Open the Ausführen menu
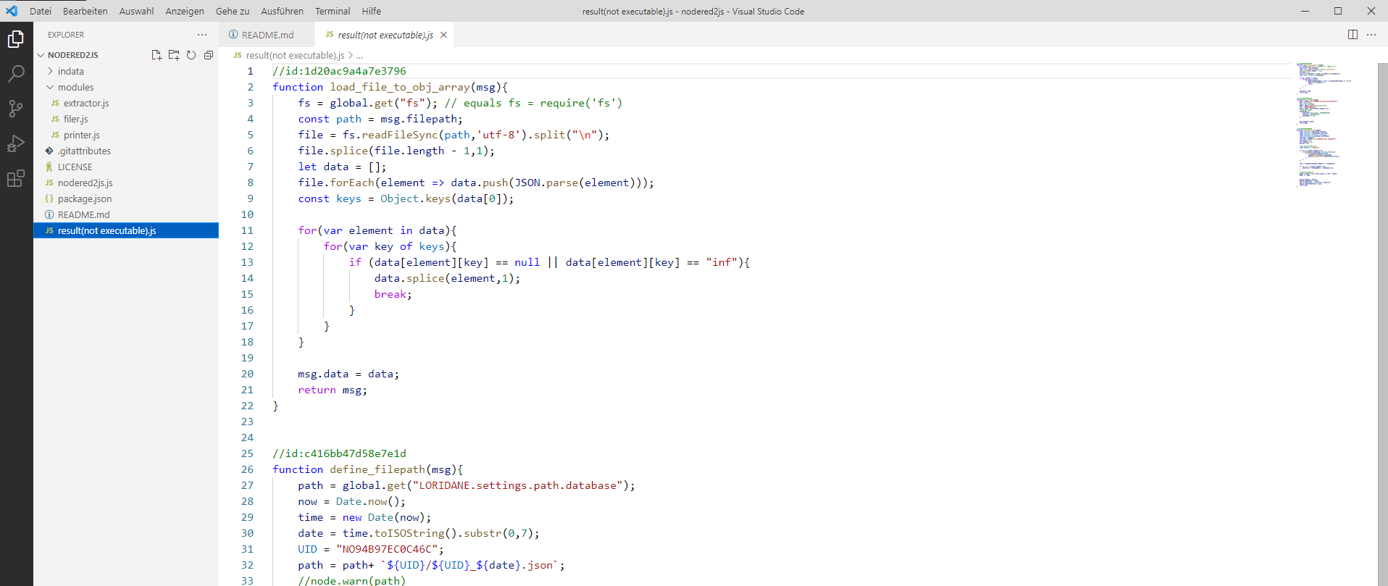The image size is (1388, 586). click(283, 11)
